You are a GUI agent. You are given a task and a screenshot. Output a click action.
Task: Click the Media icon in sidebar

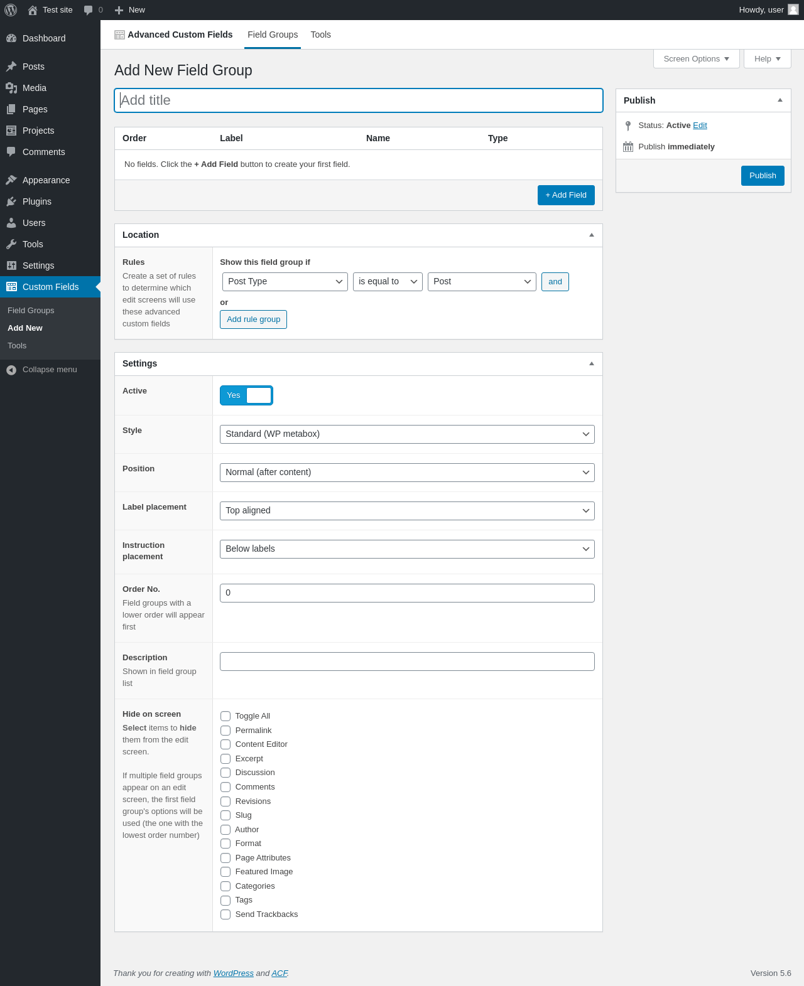coord(11,88)
